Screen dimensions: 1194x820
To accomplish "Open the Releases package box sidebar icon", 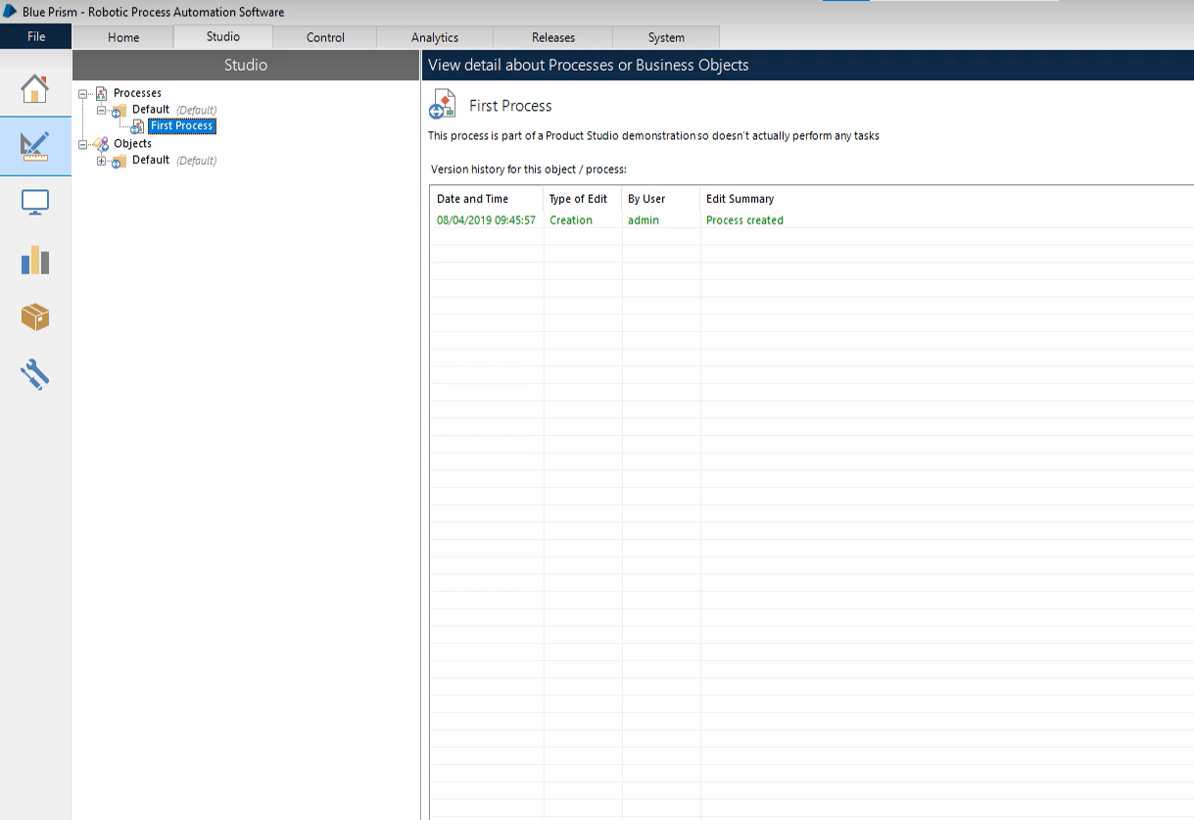I will 35,317.
